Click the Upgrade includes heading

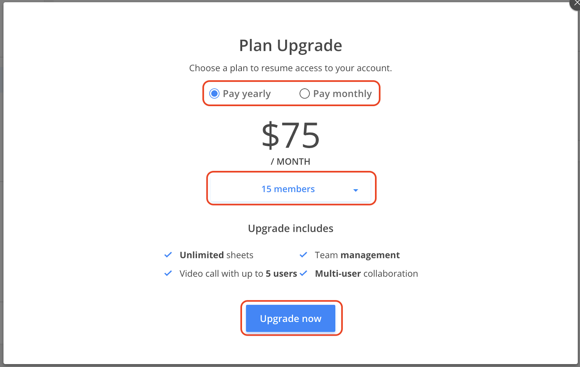pyautogui.click(x=290, y=228)
